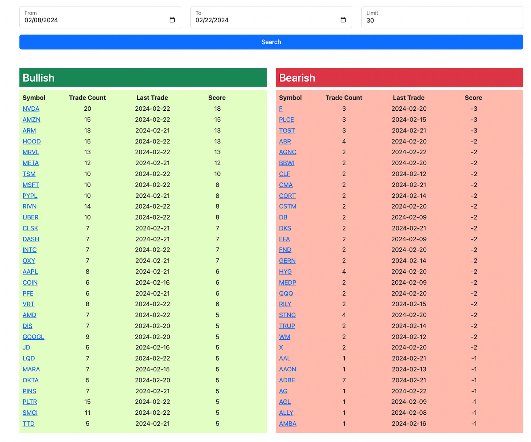The height and width of the screenshot is (442, 531).
Task: Open the AMBA symbol link
Action: point(288,423)
